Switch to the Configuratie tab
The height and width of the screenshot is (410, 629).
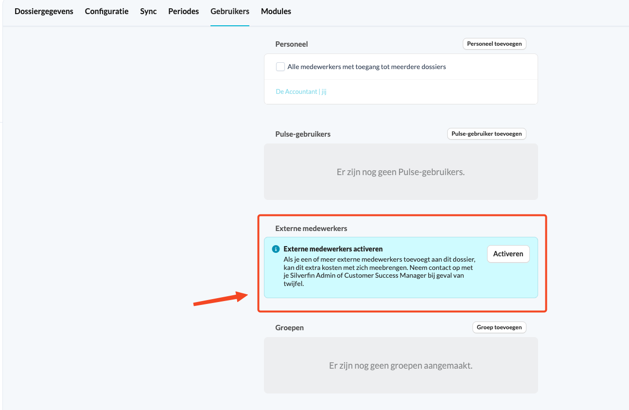(106, 11)
